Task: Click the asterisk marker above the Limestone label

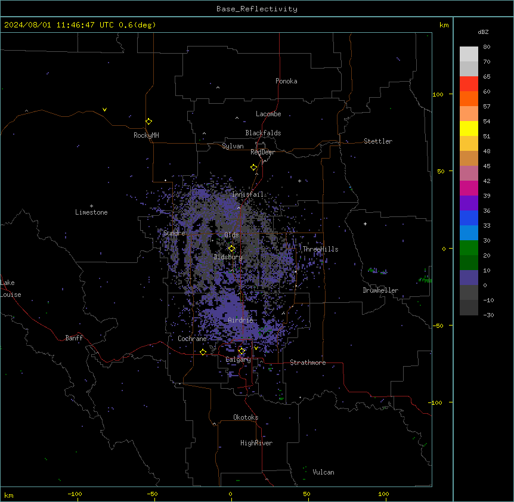Action: (91, 206)
